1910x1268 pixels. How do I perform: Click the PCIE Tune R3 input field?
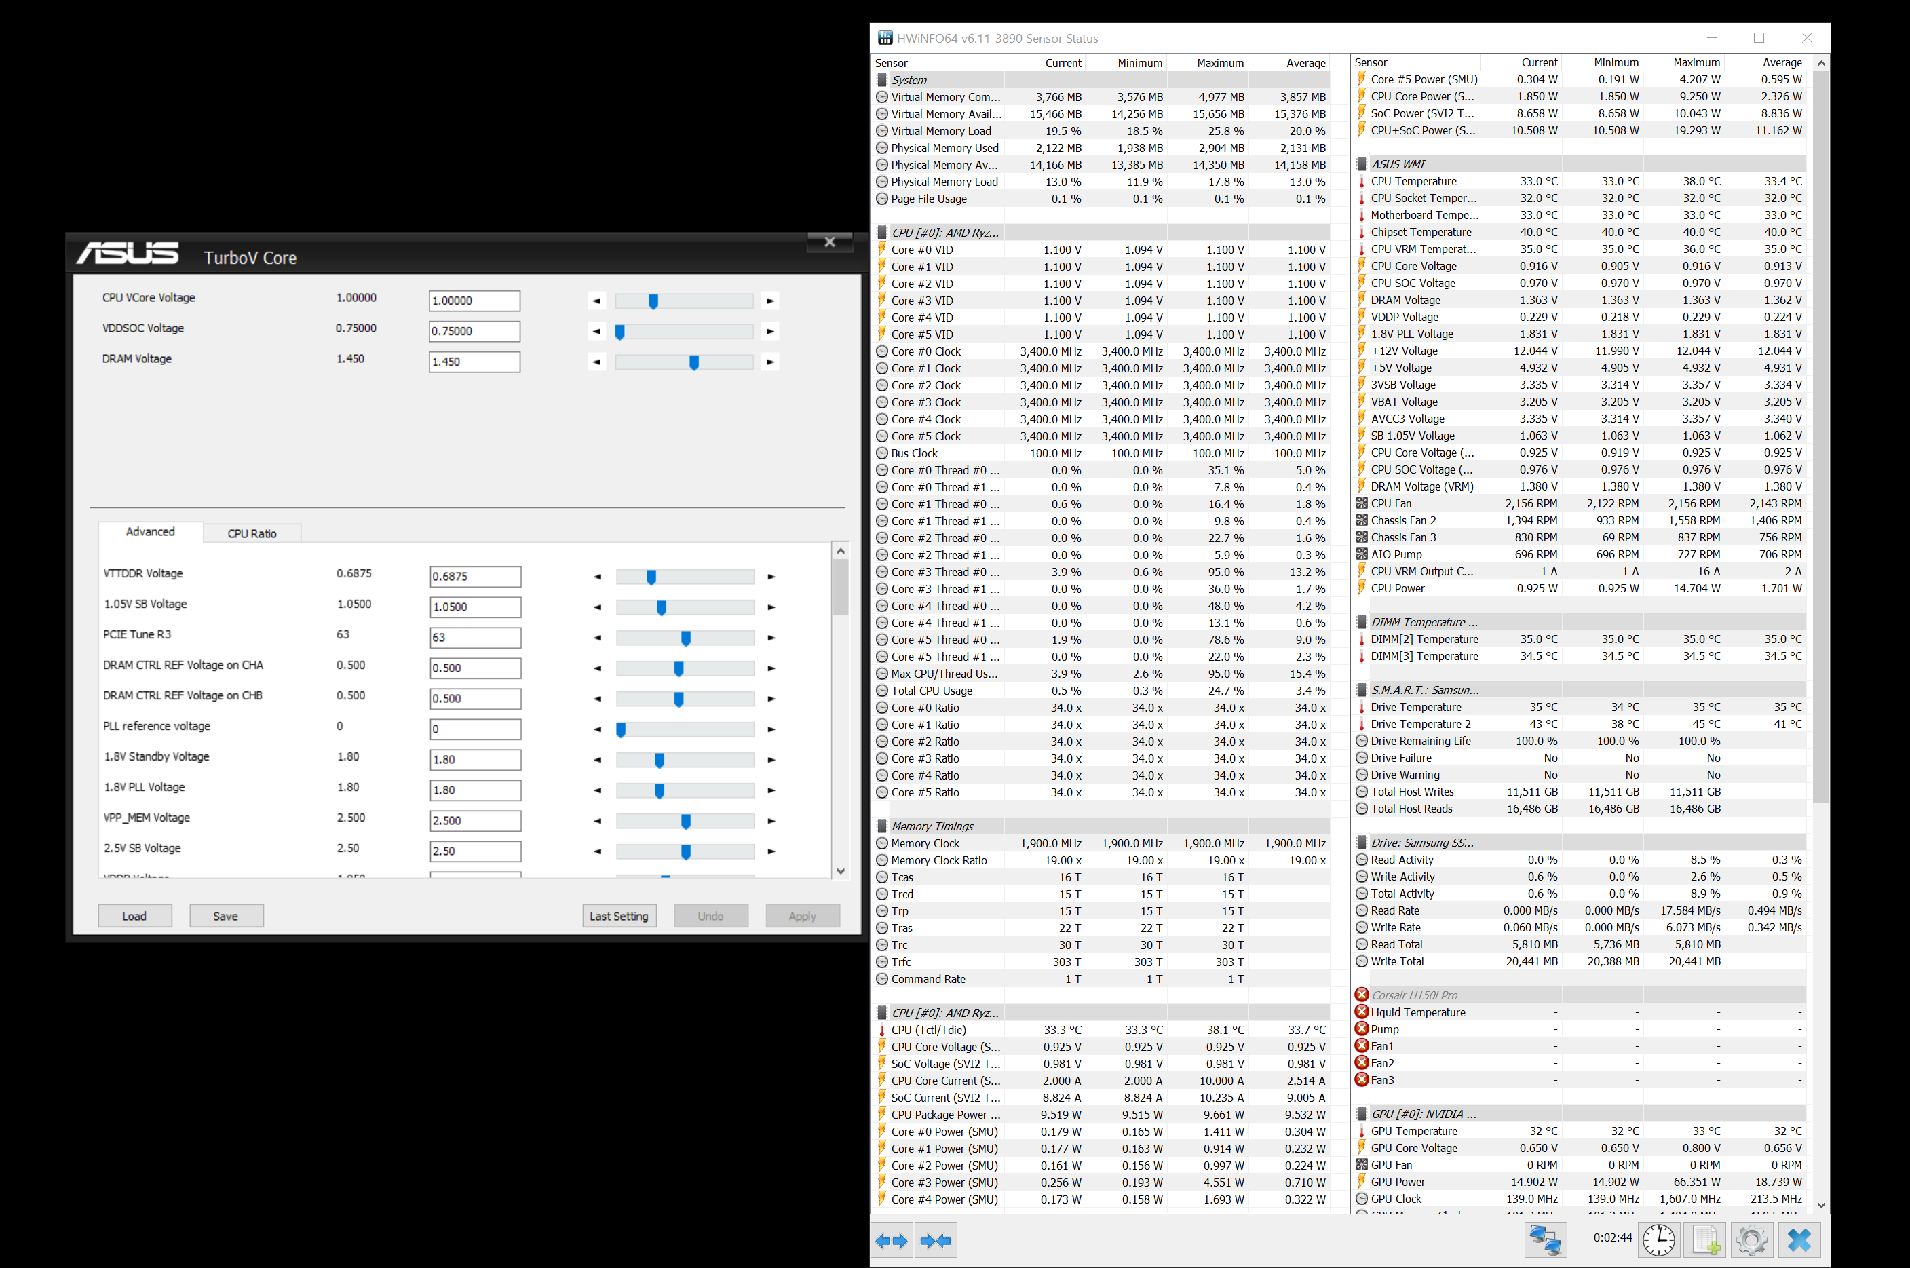[475, 638]
